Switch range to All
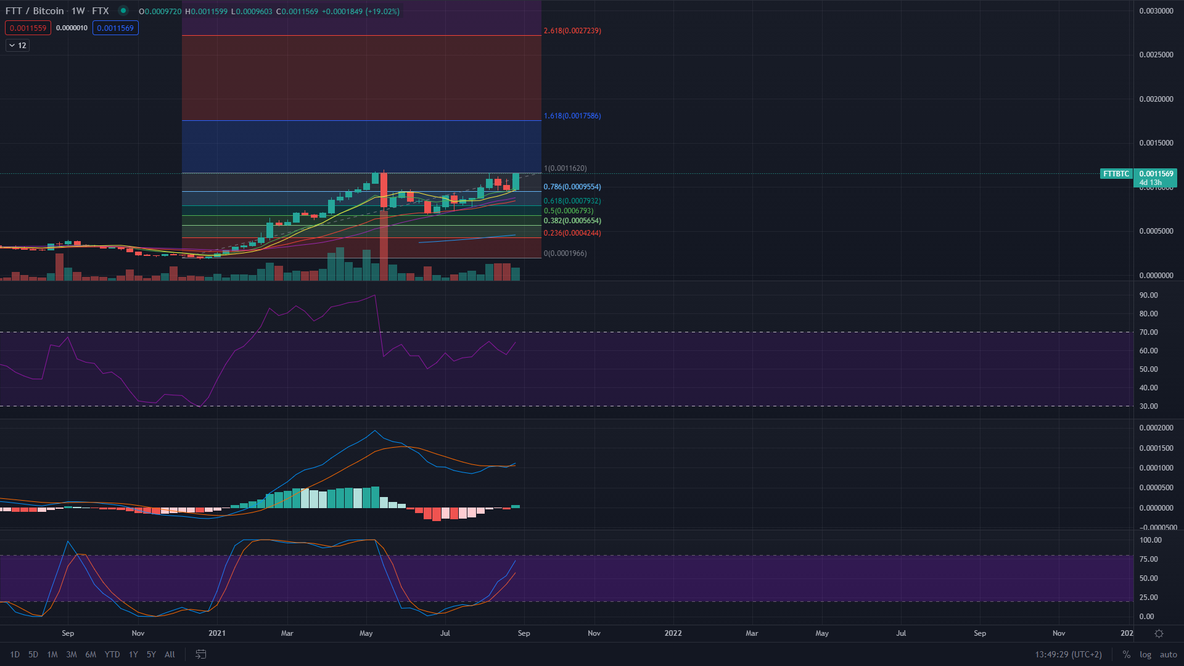Viewport: 1184px width, 666px height. [170, 654]
